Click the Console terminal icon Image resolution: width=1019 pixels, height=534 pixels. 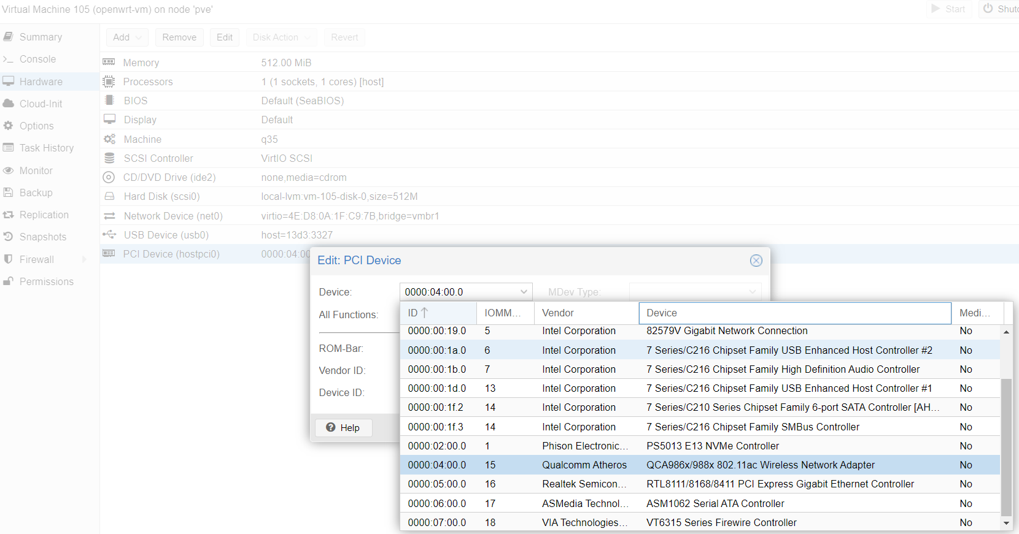click(x=8, y=59)
